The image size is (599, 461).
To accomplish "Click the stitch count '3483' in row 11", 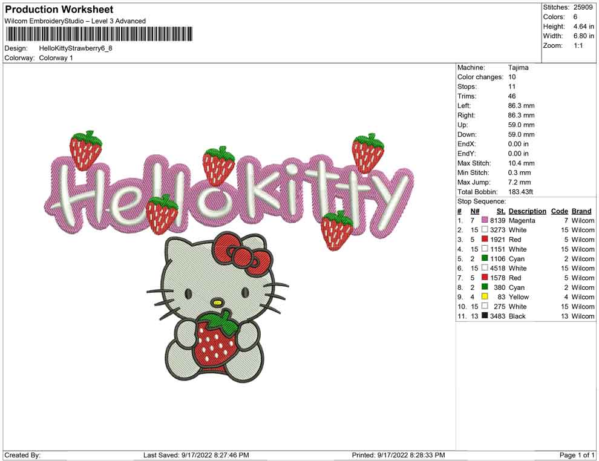I will [x=497, y=316].
